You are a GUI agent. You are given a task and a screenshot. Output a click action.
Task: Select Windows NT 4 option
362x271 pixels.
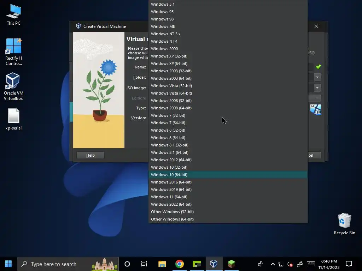click(228, 41)
